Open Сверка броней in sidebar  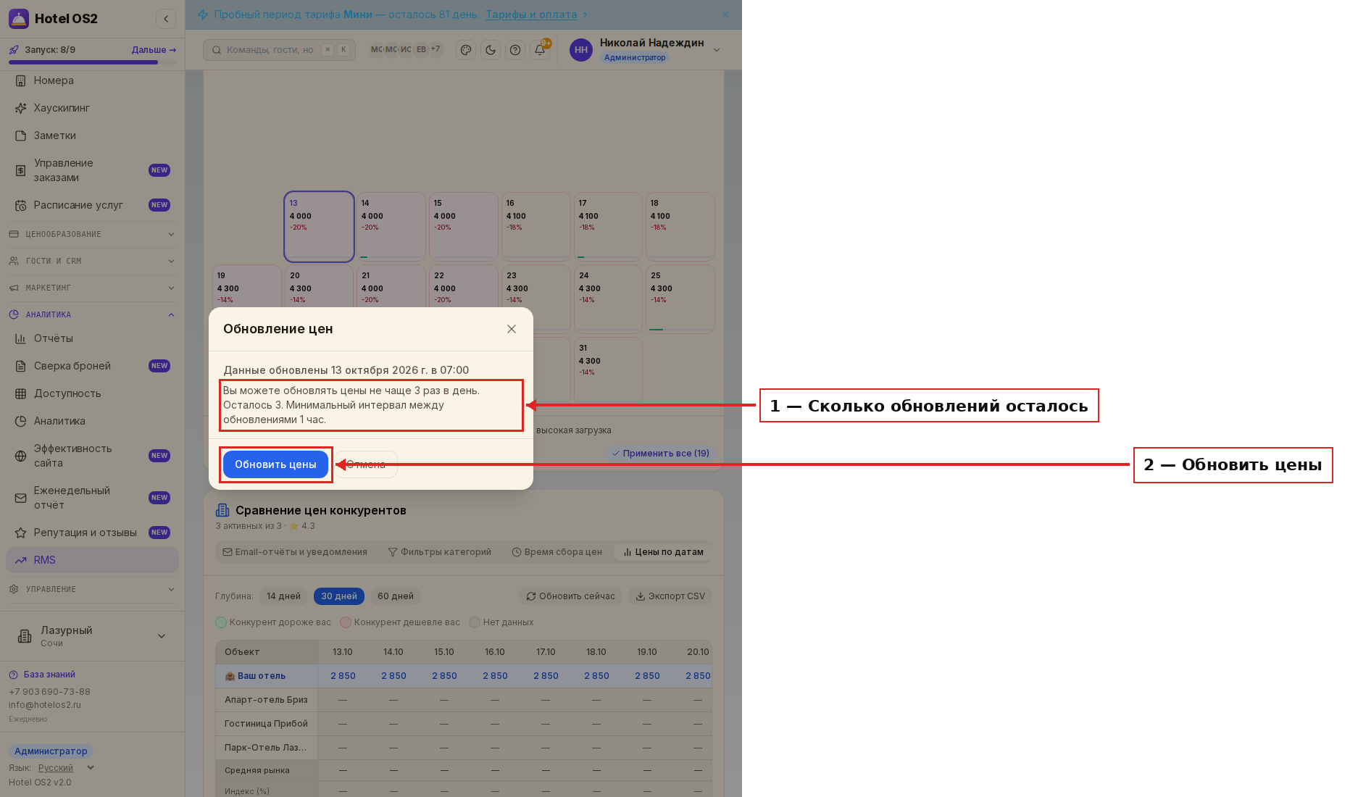click(92, 366)
